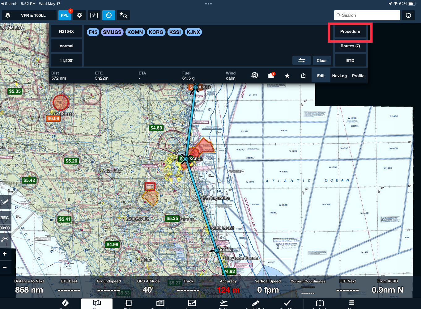
Task: Return to Search app via back link
Action: tap(9, 4)
